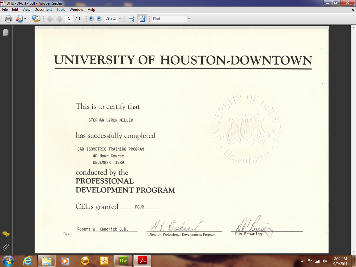
Task: Show the Pages panel in sidebar
Action: [x=6, y=32]
